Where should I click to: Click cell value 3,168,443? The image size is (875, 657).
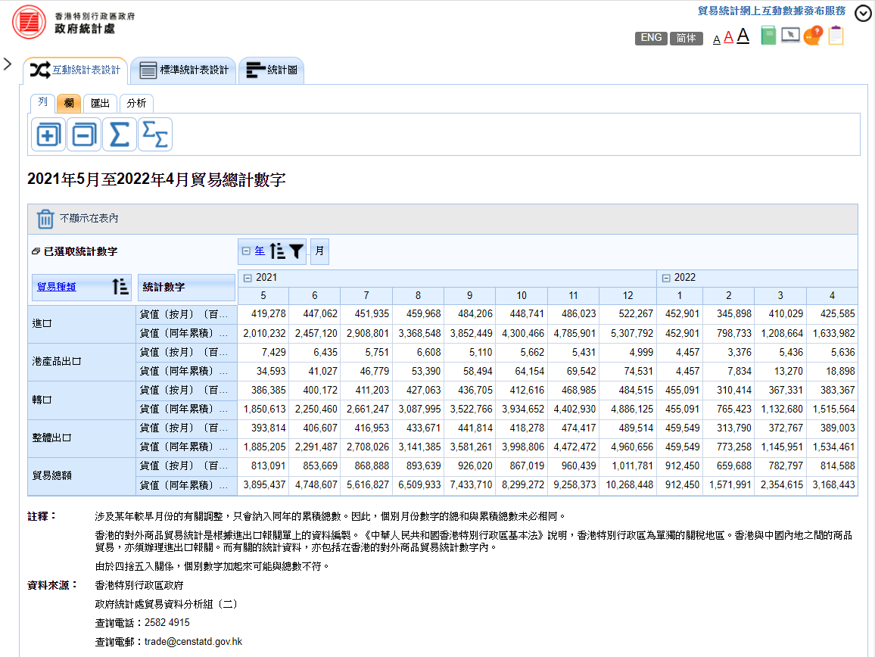pyautogui.click(x=833, y=485)
